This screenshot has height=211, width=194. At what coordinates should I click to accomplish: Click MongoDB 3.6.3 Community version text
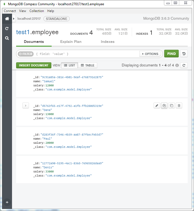pyautogui.click(x=166, y=18)
